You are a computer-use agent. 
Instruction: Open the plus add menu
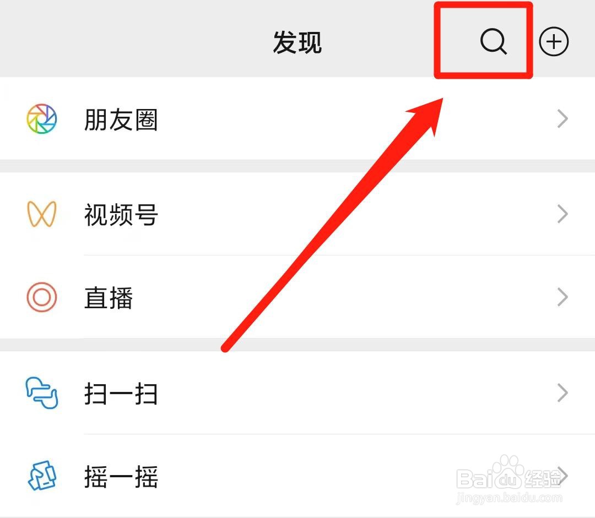click(554, 41)
